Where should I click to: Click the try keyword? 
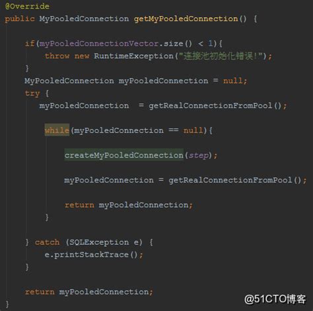click(x=32, y=93)
